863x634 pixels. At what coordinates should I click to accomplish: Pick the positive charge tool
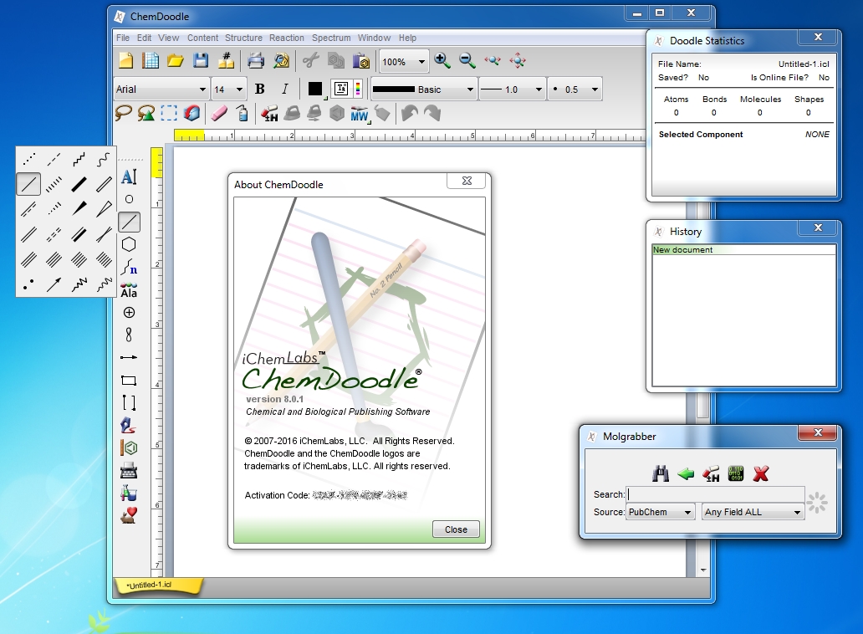point(129,313)
